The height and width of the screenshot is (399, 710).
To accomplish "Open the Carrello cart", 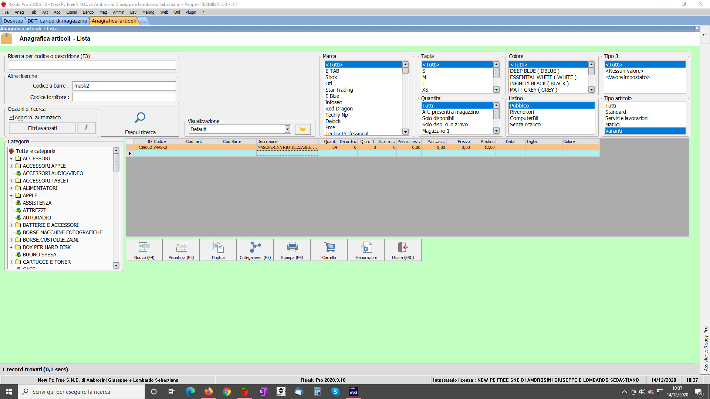I will (x=329, y=250).
